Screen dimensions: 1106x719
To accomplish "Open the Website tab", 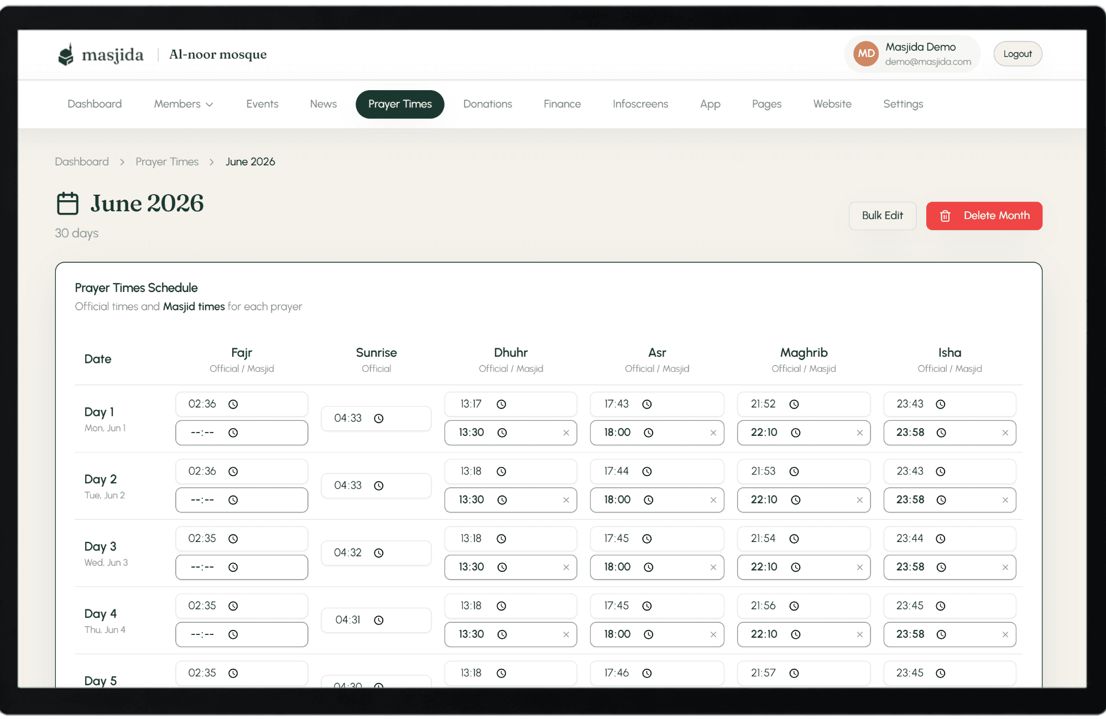I will (832, 104).
